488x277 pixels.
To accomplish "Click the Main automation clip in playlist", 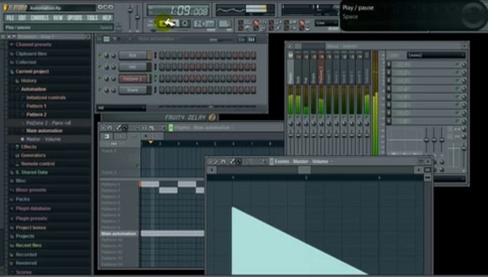I will point(173,233).
